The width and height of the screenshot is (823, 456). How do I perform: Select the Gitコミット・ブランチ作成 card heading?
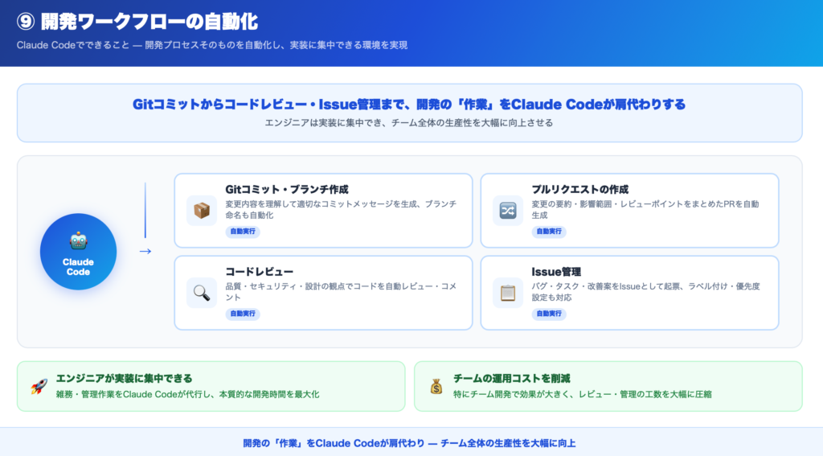pos(286,189)
